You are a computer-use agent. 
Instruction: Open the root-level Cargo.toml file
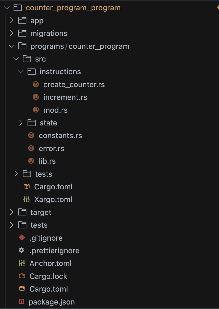pyautogui.click(x=49, y=289)
